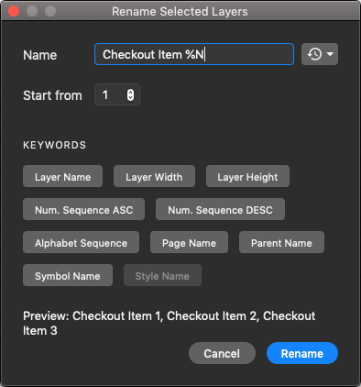The width and height of the screenshot is (361, 387).
Task: Focus the Name text field
Action: (194, 54)
